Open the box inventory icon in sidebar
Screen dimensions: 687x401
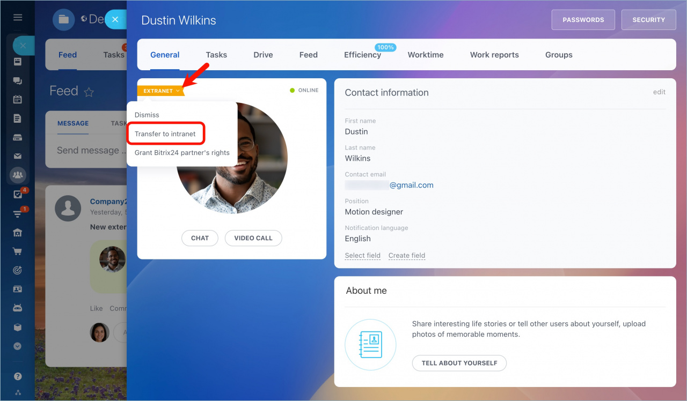[x=18, y=327]
